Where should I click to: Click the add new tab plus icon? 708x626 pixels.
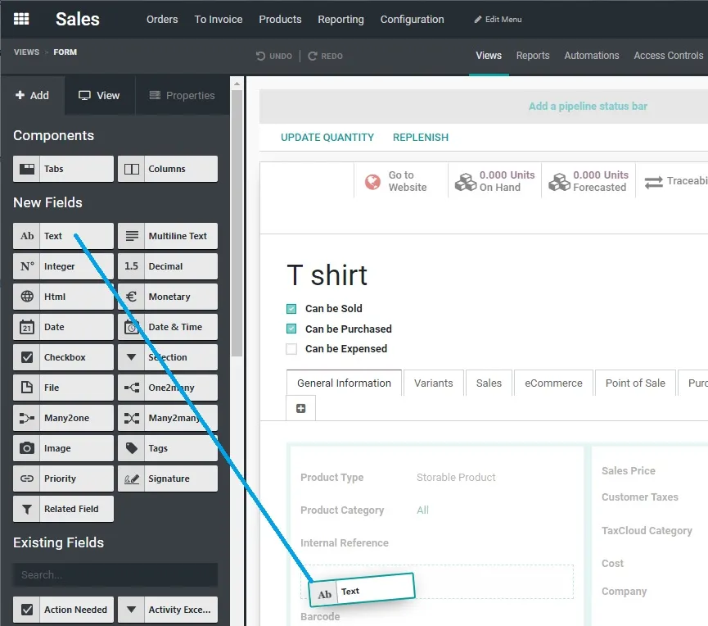(300, 408)
